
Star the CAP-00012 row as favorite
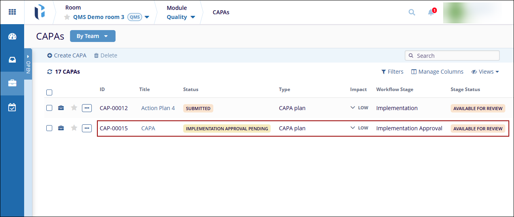coord(74,108)
